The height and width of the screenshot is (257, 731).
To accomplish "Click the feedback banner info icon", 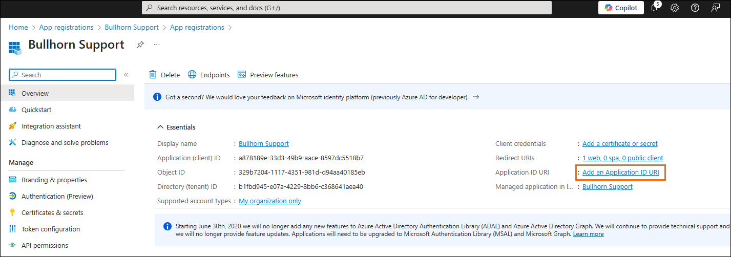I will (157, 97).
